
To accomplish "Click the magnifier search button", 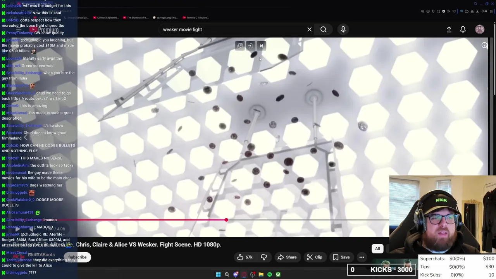I will 323,29.
